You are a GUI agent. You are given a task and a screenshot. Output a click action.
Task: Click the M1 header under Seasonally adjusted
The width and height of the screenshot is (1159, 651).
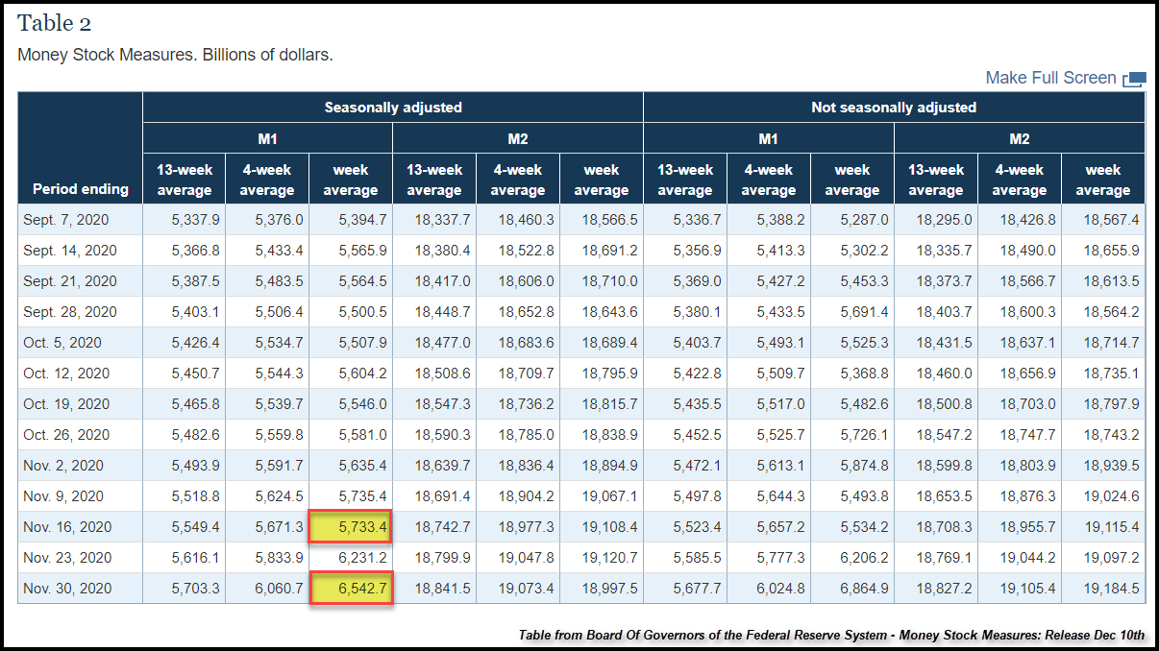coord(267,139)
